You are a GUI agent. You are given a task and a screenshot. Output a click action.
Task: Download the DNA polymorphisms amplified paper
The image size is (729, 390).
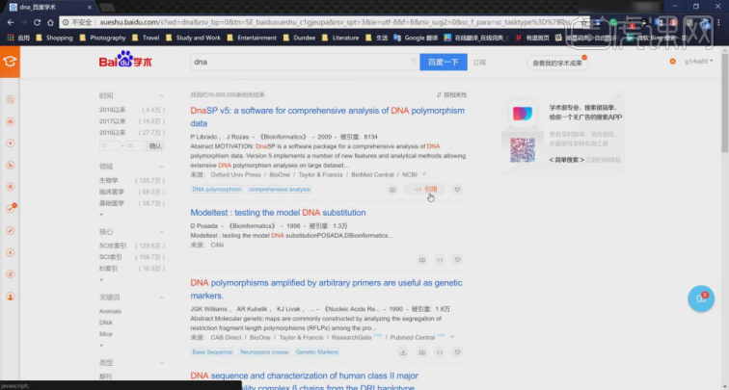[403, 352]
